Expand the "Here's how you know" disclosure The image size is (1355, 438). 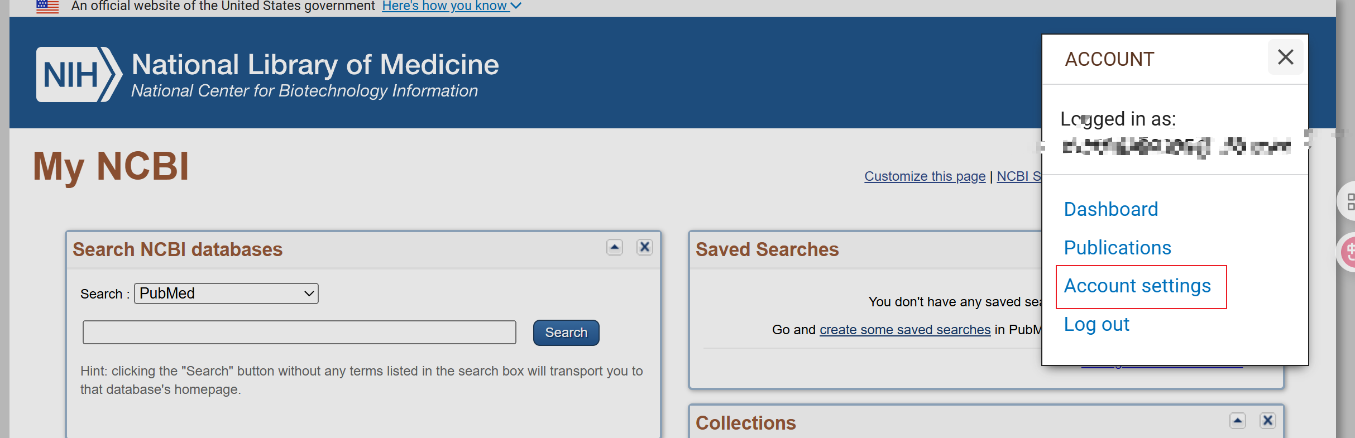(x=452, y=6)
